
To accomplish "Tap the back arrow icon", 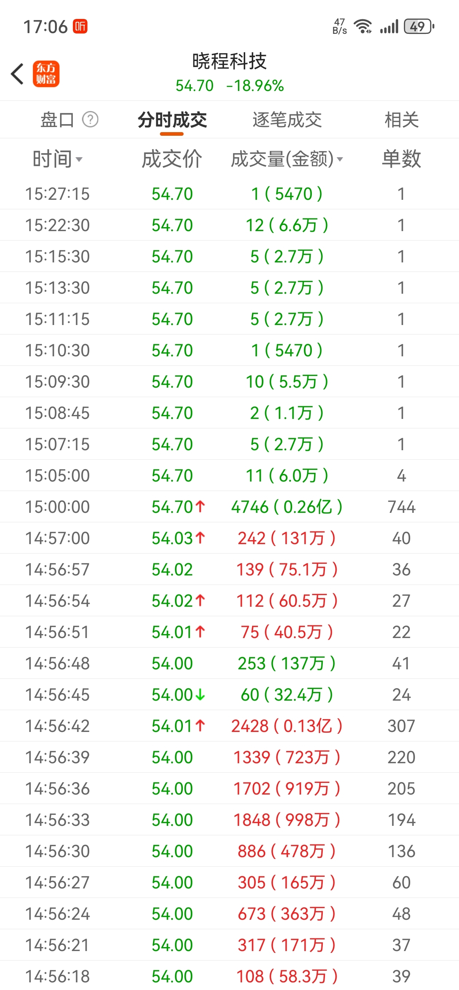I will tap(17, 74).
